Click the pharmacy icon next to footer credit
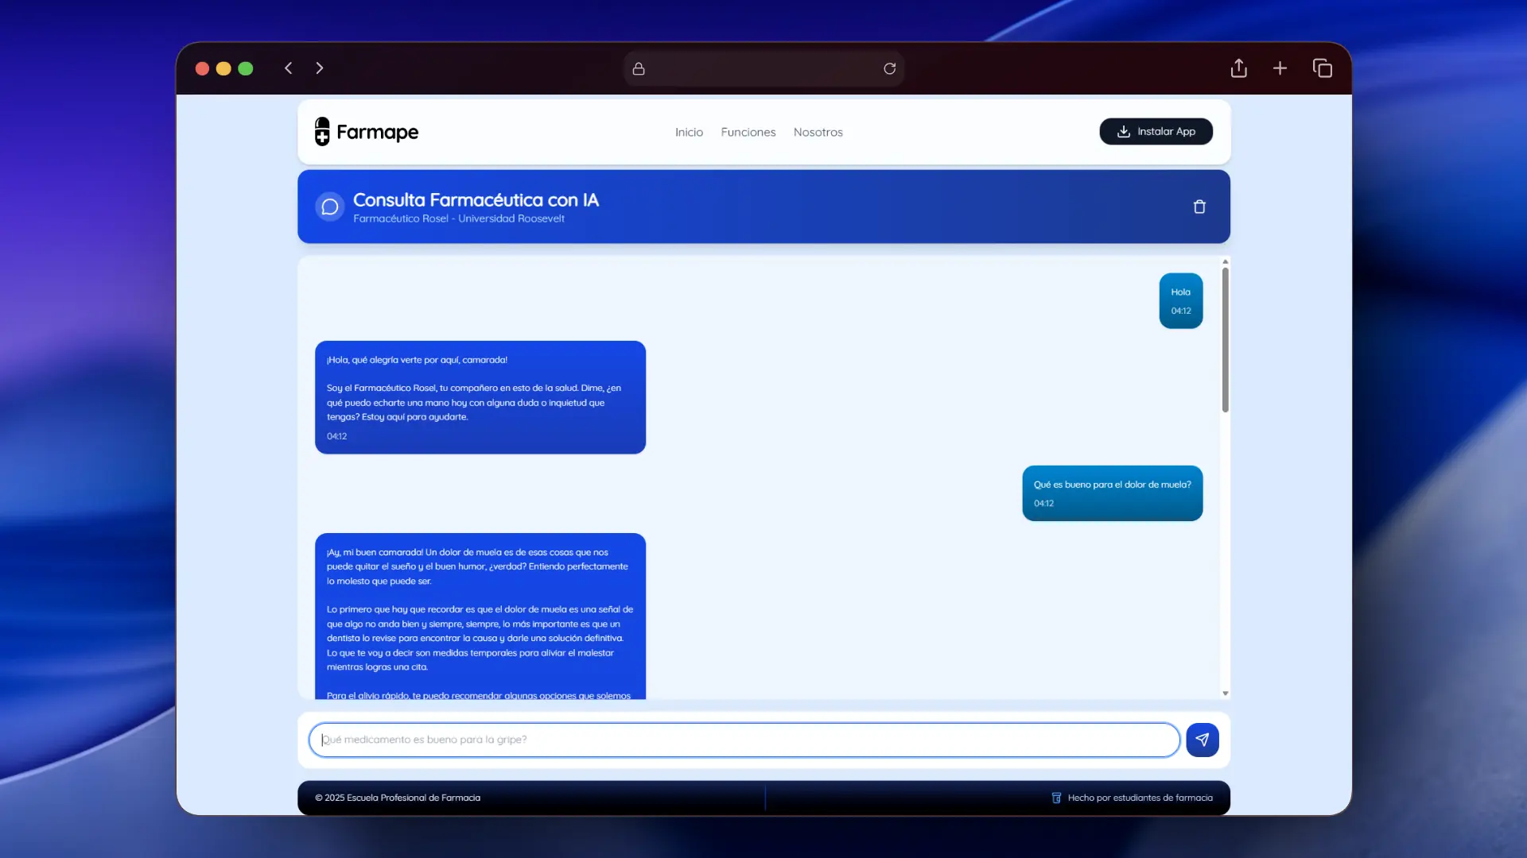This screenshot has width=1527, height=858. coord(1056,798)
